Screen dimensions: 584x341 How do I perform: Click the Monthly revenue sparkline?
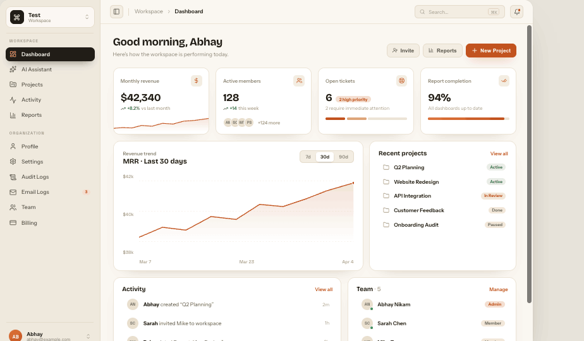pos(161,124)
